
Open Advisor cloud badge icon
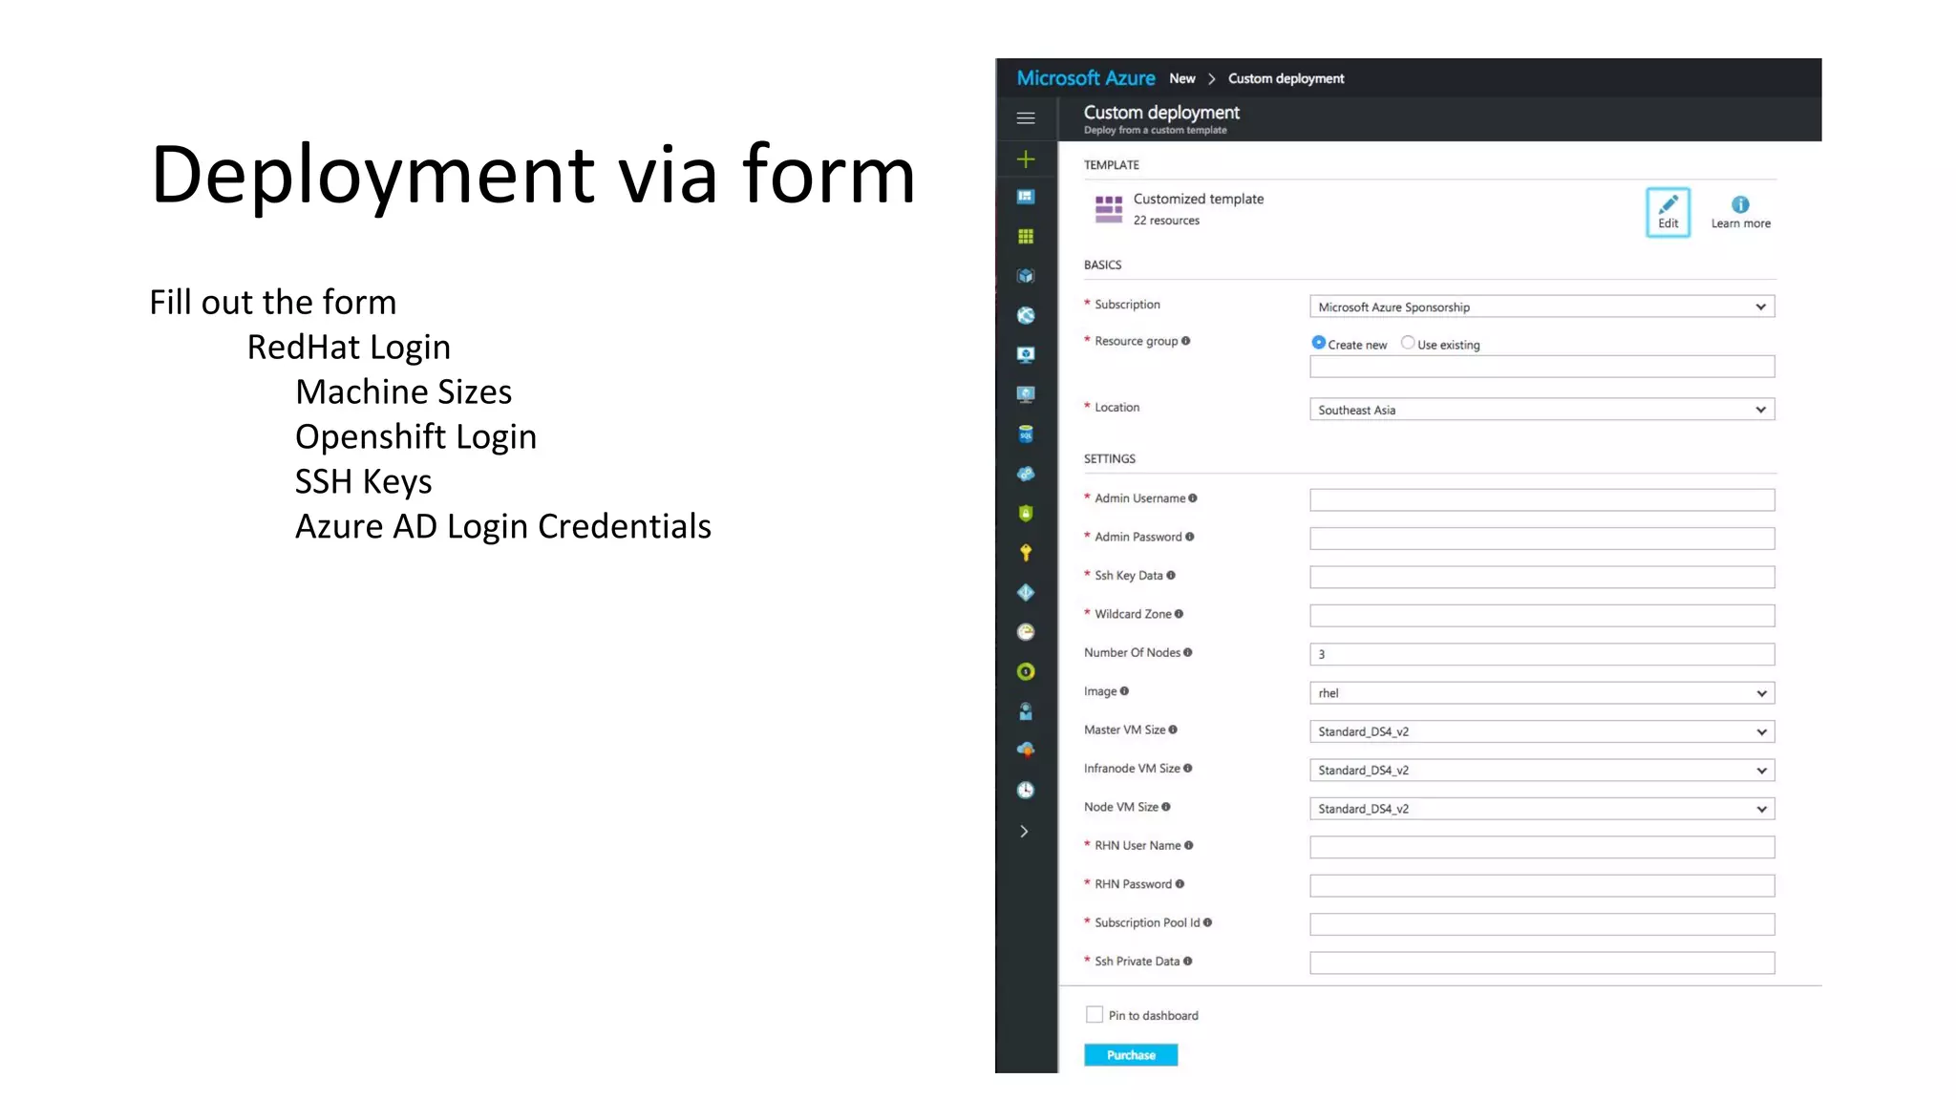[x=1026, y=751]
